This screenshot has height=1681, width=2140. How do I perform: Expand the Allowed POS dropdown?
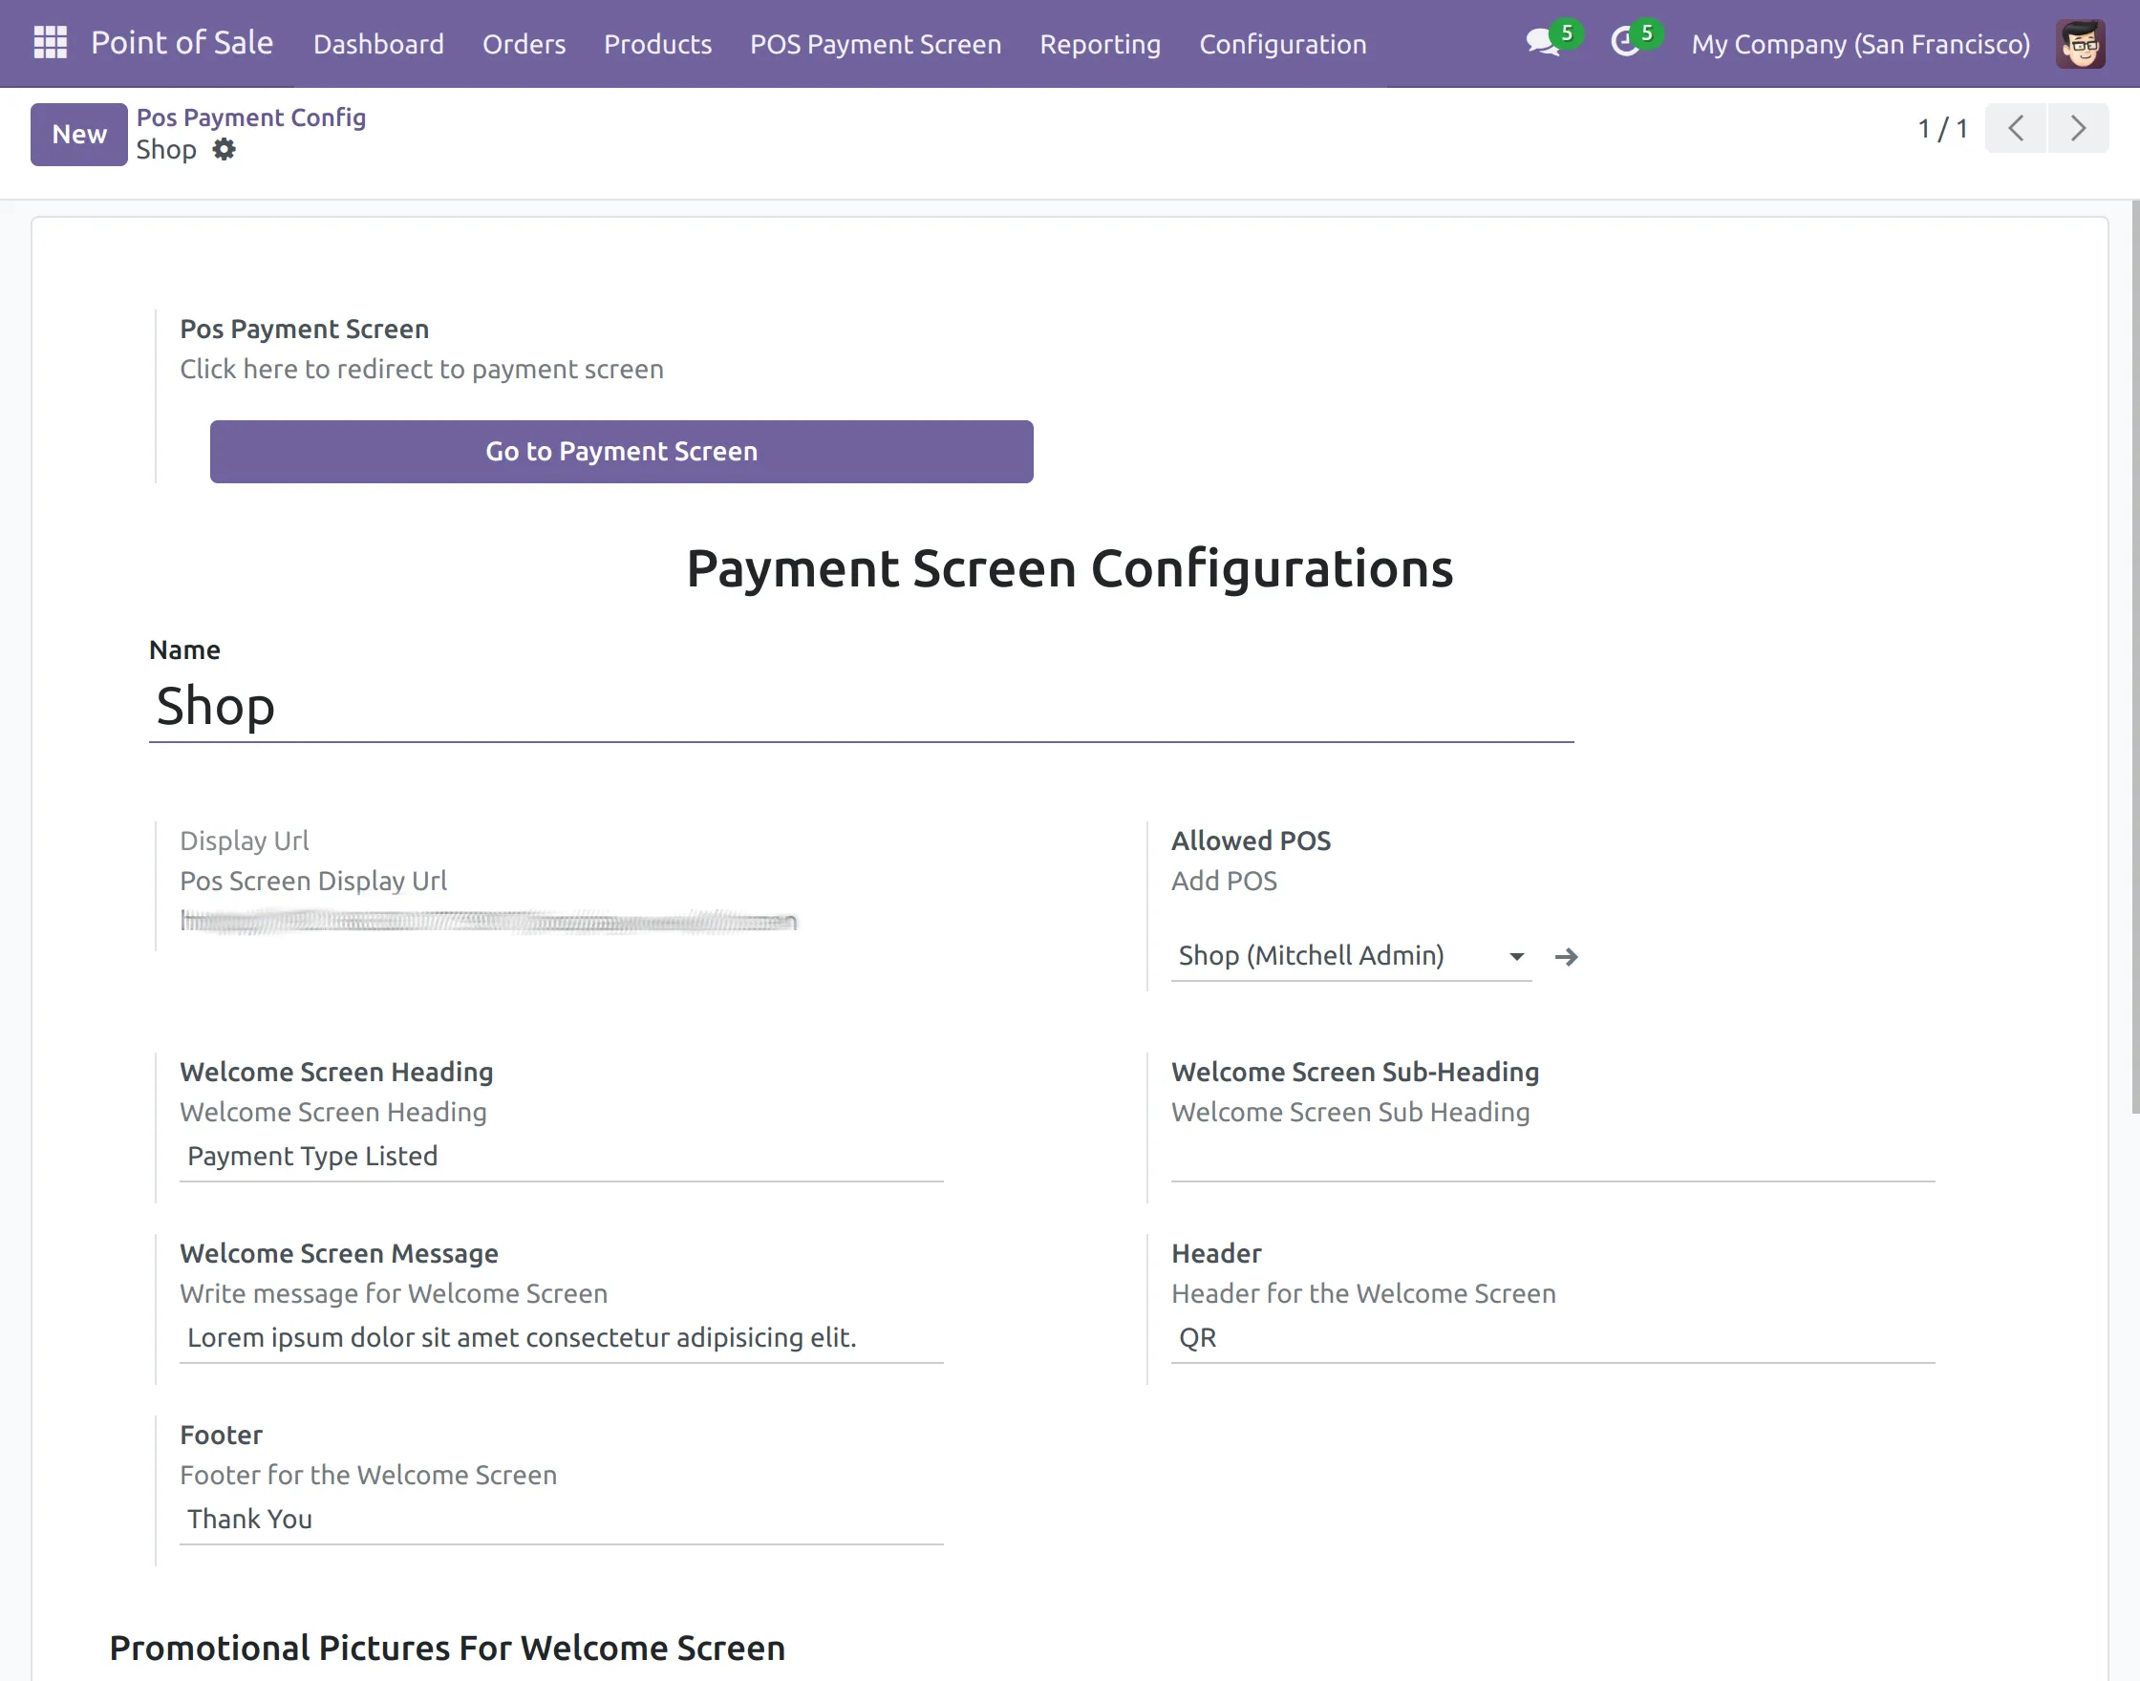[x=1517, y=956]
